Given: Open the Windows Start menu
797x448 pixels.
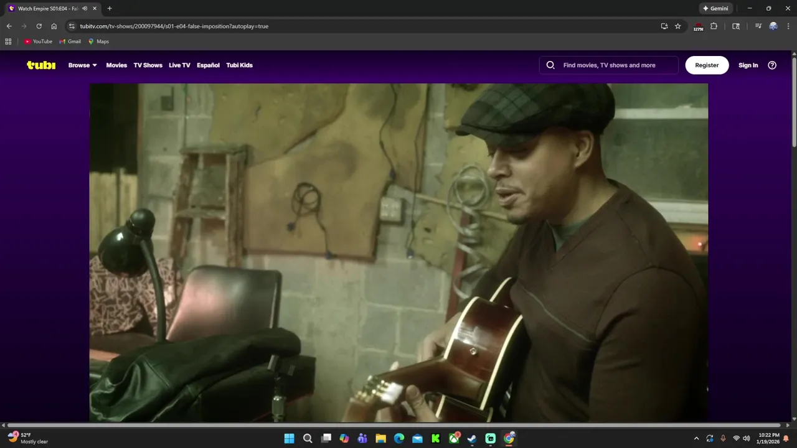Looking at the screenshot, I should [289, 439].
